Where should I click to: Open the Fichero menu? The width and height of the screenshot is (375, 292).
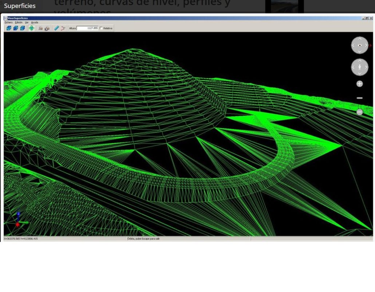click(x=8, y=23)
